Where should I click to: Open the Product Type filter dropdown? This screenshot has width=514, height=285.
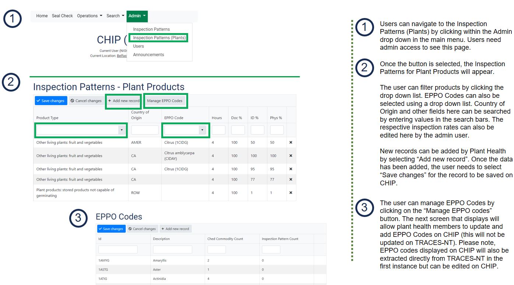click(x=122, y=130)
